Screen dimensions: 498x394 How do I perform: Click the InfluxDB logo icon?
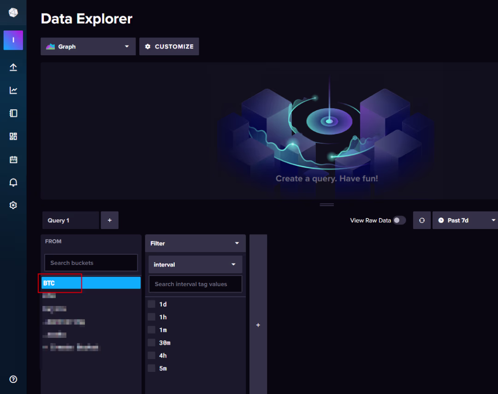click(13, 13)
